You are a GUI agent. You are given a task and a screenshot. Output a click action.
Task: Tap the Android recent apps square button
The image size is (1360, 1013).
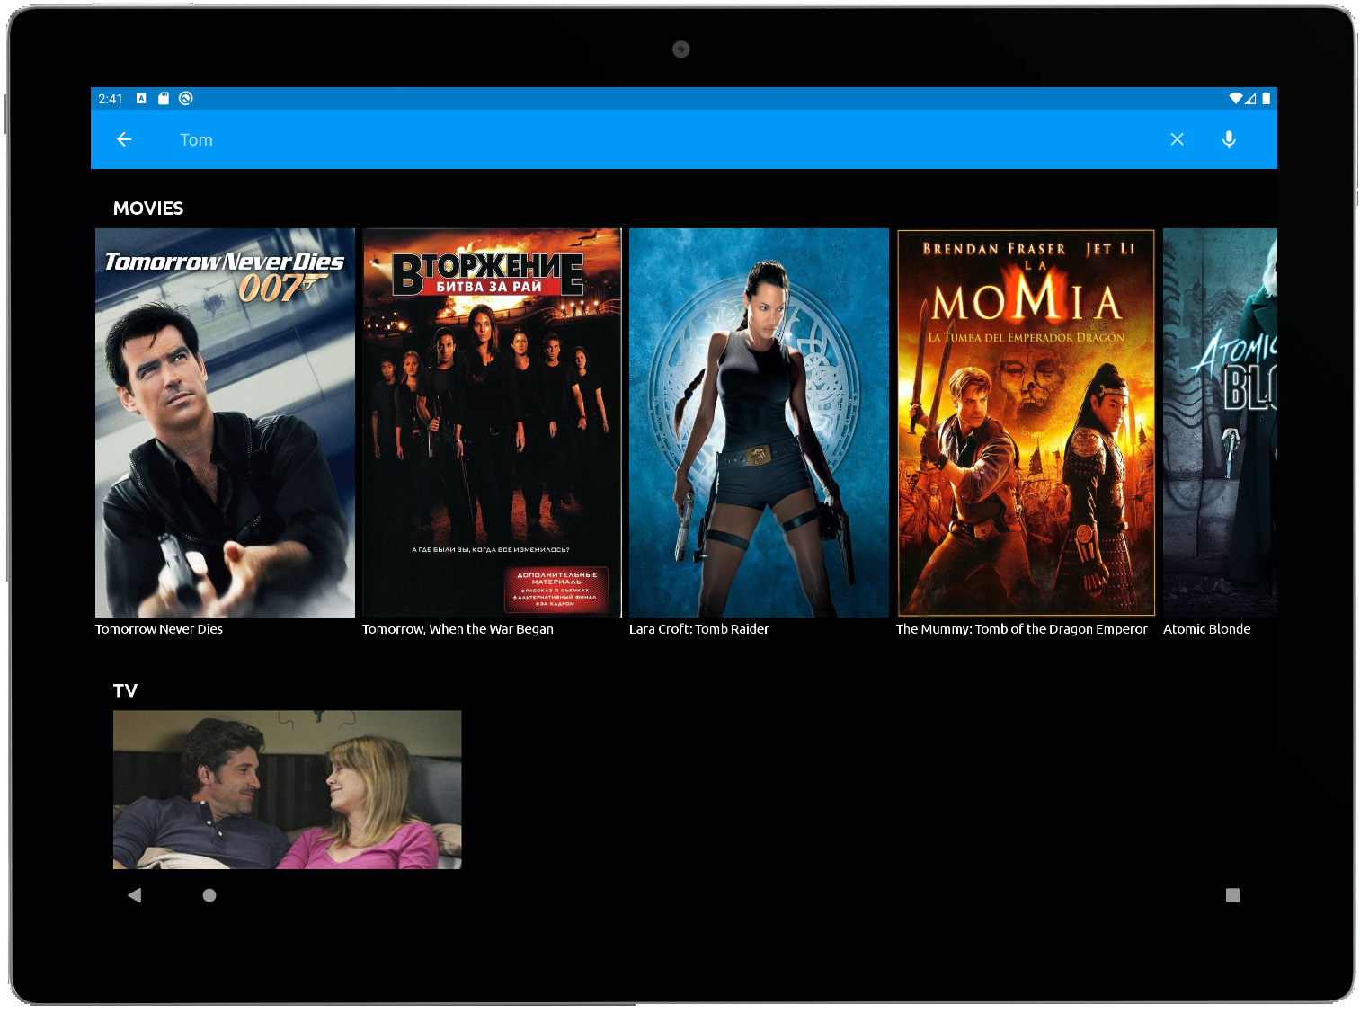click(1232, 895)
